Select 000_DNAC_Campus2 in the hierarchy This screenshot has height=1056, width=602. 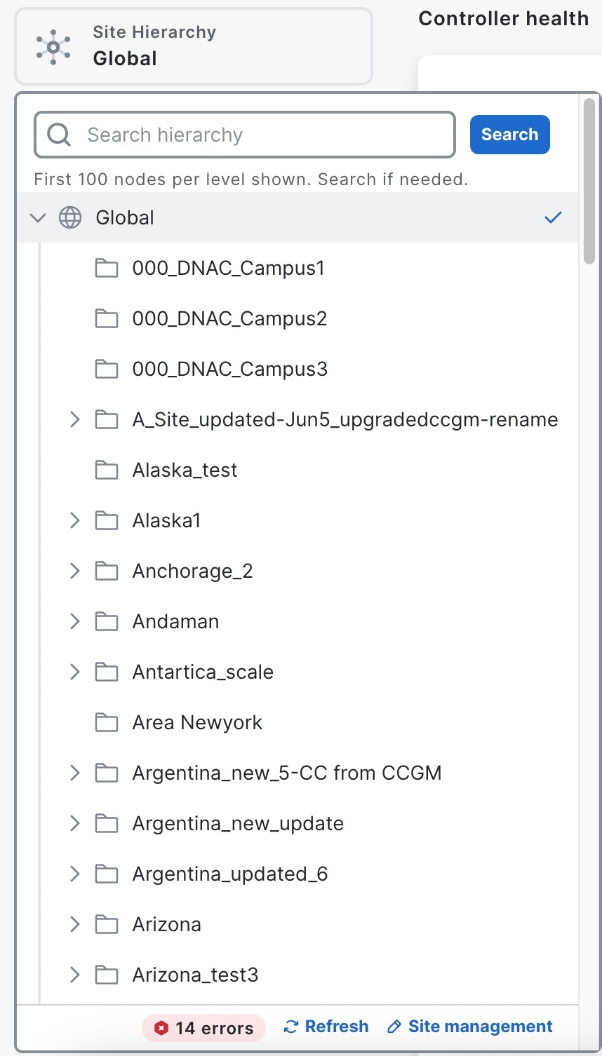[229, 319]
